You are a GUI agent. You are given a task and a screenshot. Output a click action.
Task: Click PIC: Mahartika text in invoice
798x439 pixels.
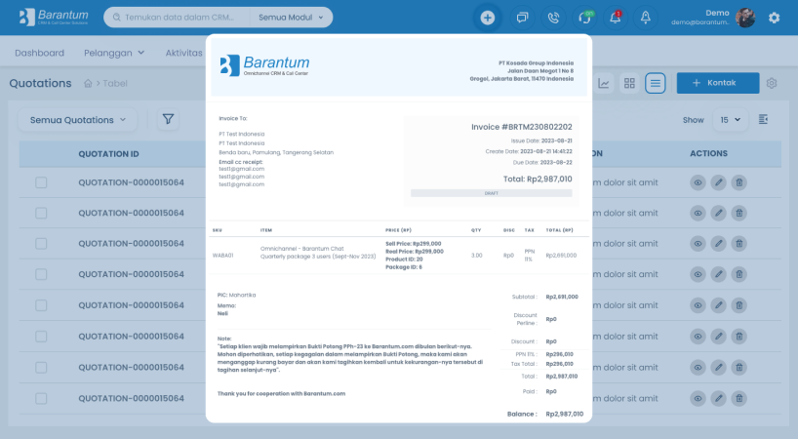[237, 295]
